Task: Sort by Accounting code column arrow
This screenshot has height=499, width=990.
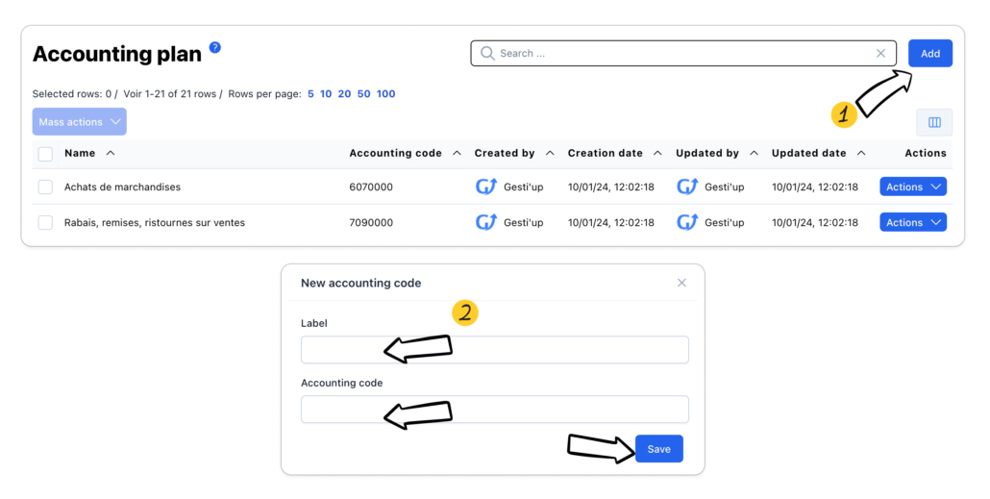Action: 457,153
